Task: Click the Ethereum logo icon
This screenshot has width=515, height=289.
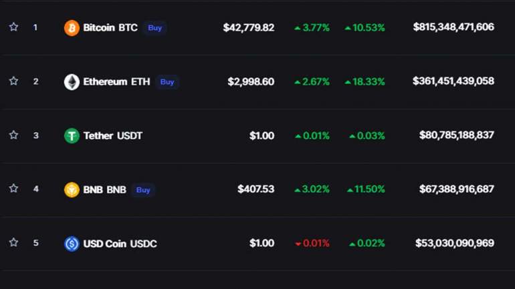Action: (72, 82)
